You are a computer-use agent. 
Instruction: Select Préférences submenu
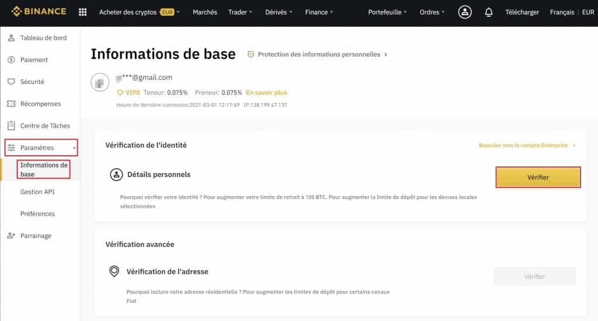click(x=37, y=214)
